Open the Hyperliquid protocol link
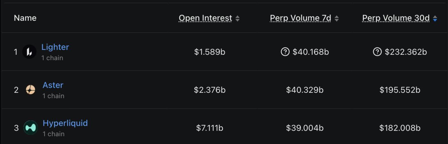 click(x=65, y=123)
